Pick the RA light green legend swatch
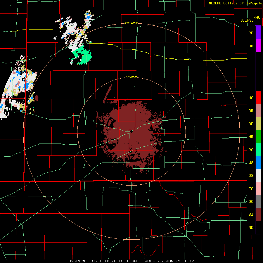 pyautogui.click(x=258, y=150)
